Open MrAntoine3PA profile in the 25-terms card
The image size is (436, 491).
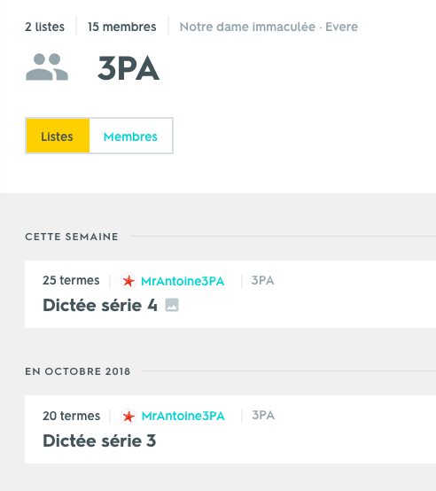[x=183, y=281]
